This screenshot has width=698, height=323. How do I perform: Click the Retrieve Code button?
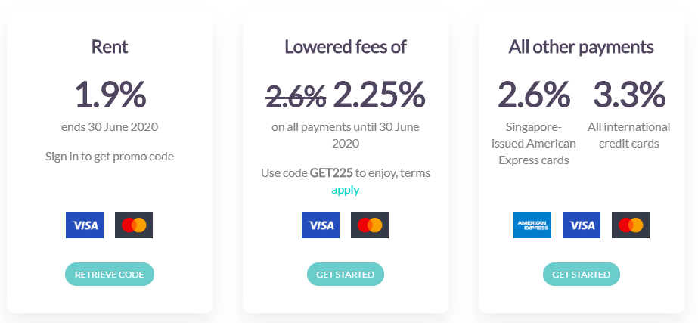tap(110, 274)
